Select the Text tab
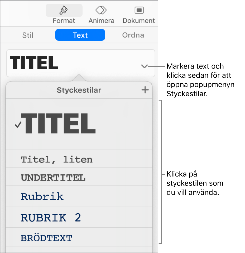The image size is (245, 253). (x=80, y=35)
